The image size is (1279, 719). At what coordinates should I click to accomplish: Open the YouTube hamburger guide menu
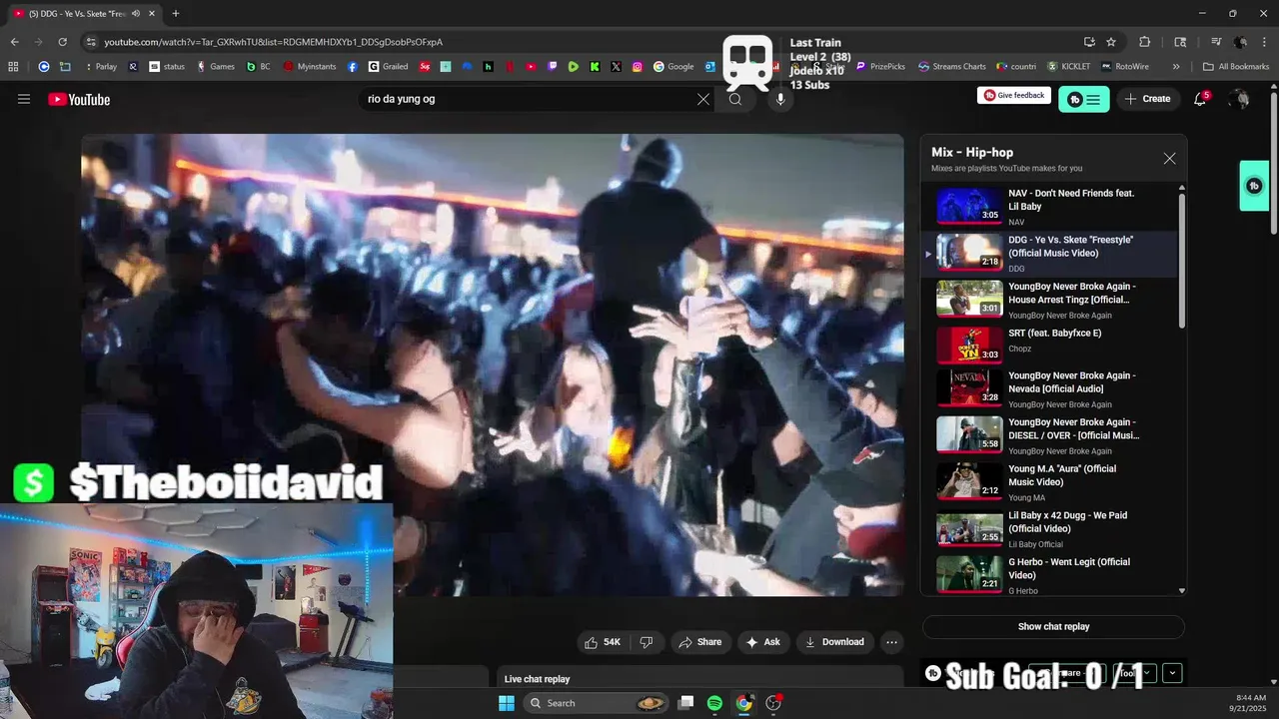pyautogui.click(x=24, y=99)
